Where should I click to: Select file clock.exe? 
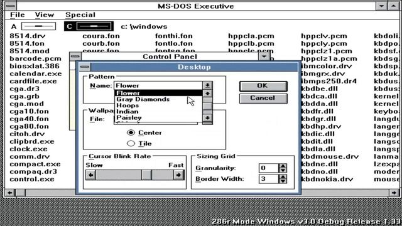(x=28, y=149)
